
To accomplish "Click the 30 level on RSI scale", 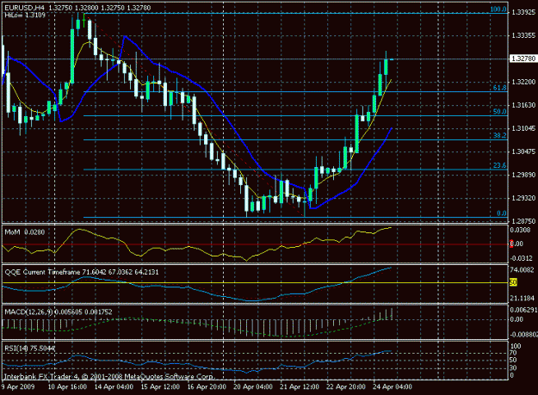I will (x=513, y=367).
